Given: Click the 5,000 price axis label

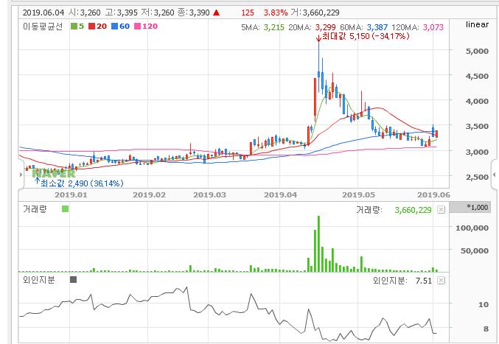Looking at the screenshot, I should point(477,51).
